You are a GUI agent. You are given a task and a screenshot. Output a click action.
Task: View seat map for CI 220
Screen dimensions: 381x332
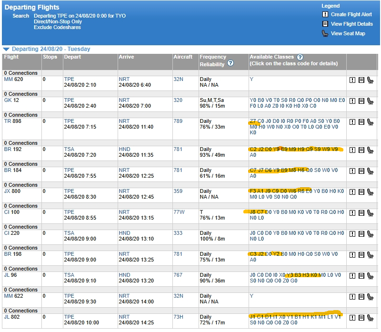pyautogui.click(x=371, y=234)
